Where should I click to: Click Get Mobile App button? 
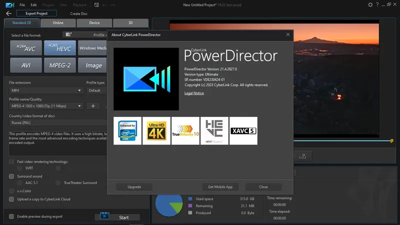(x=220, y=186)
